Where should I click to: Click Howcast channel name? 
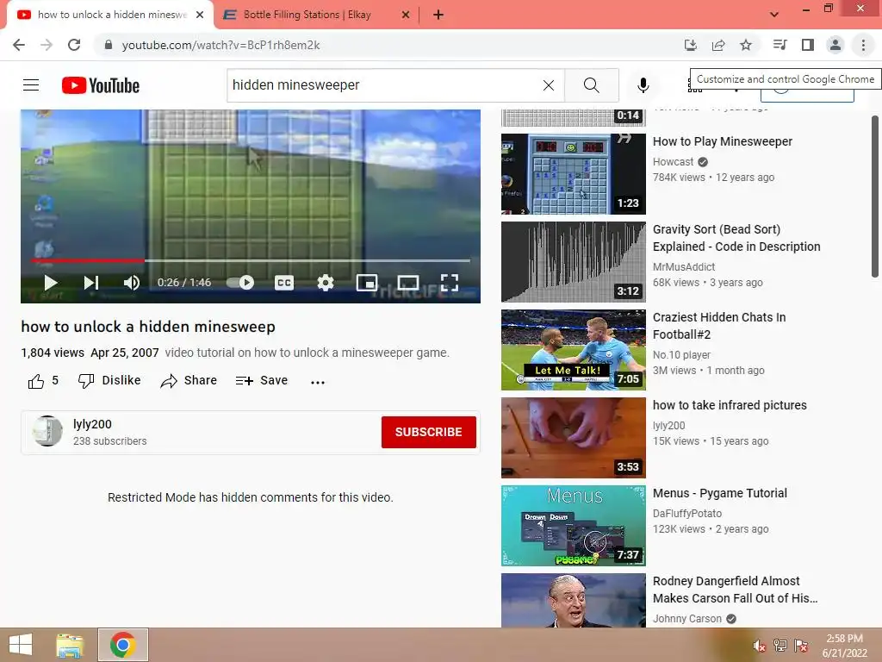coord(674,162)
